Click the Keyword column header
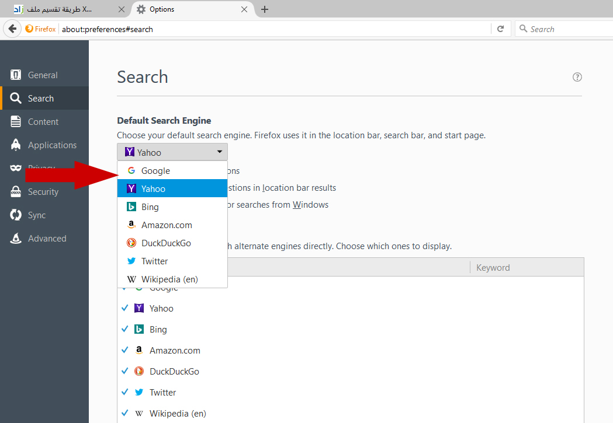 click(527, 267)
